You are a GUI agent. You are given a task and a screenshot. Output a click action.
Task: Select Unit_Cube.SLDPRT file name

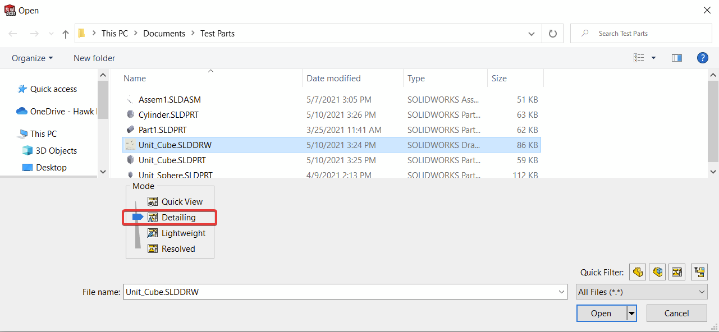172,160
